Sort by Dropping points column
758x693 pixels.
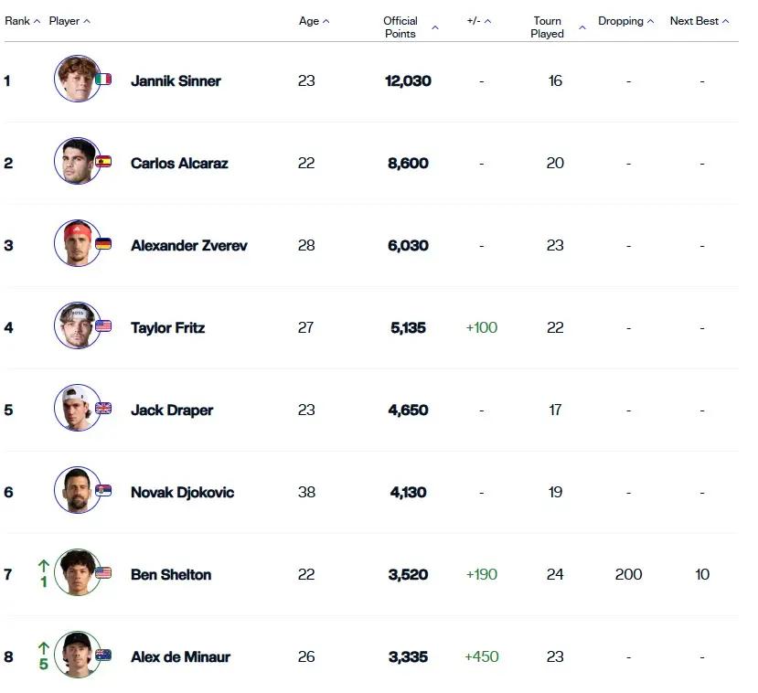pos(625,21)
